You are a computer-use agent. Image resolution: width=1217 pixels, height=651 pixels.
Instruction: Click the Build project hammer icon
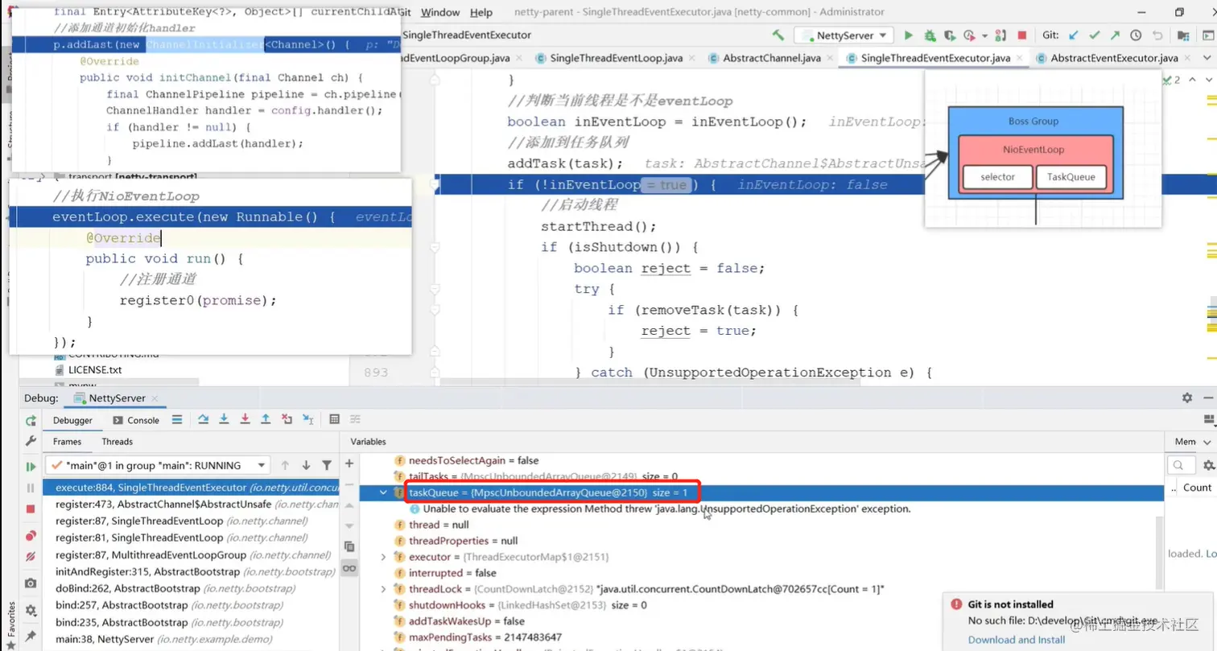click(778, 35)
